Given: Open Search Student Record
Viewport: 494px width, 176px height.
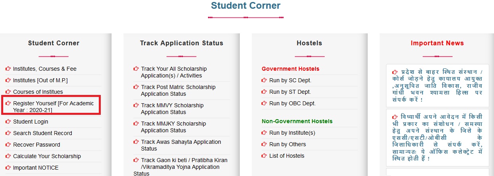Looking at the screenshot, I should (43, 133).
